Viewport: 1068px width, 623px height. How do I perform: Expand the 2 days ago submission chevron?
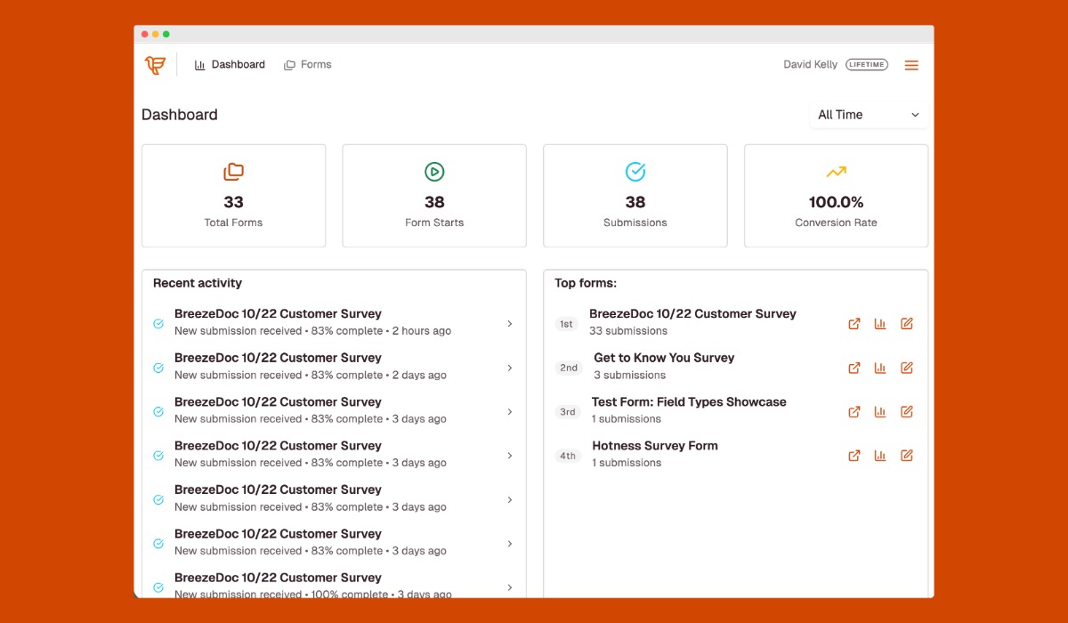510,368
